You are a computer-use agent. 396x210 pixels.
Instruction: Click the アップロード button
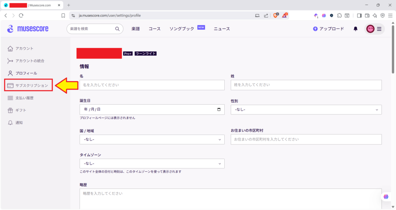(x=328, y=29)
